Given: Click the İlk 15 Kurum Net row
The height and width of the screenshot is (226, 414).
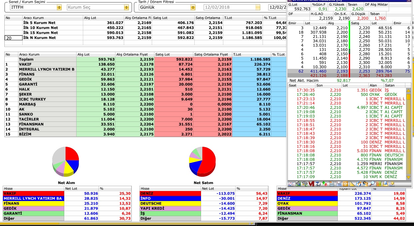Looking at the screenshot, I should [145, 33].
